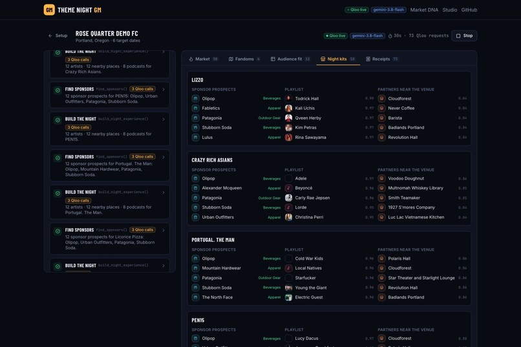Viewport: 521px width, 347px height.
Task: Switch to the Fandoms tab
Action: click(x=244, y=59)
